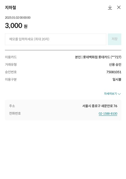Image resolution: width=126 pixels, height=179 pixels.
Task: Select approval number 75081051
Action: [x=114, y=72]
